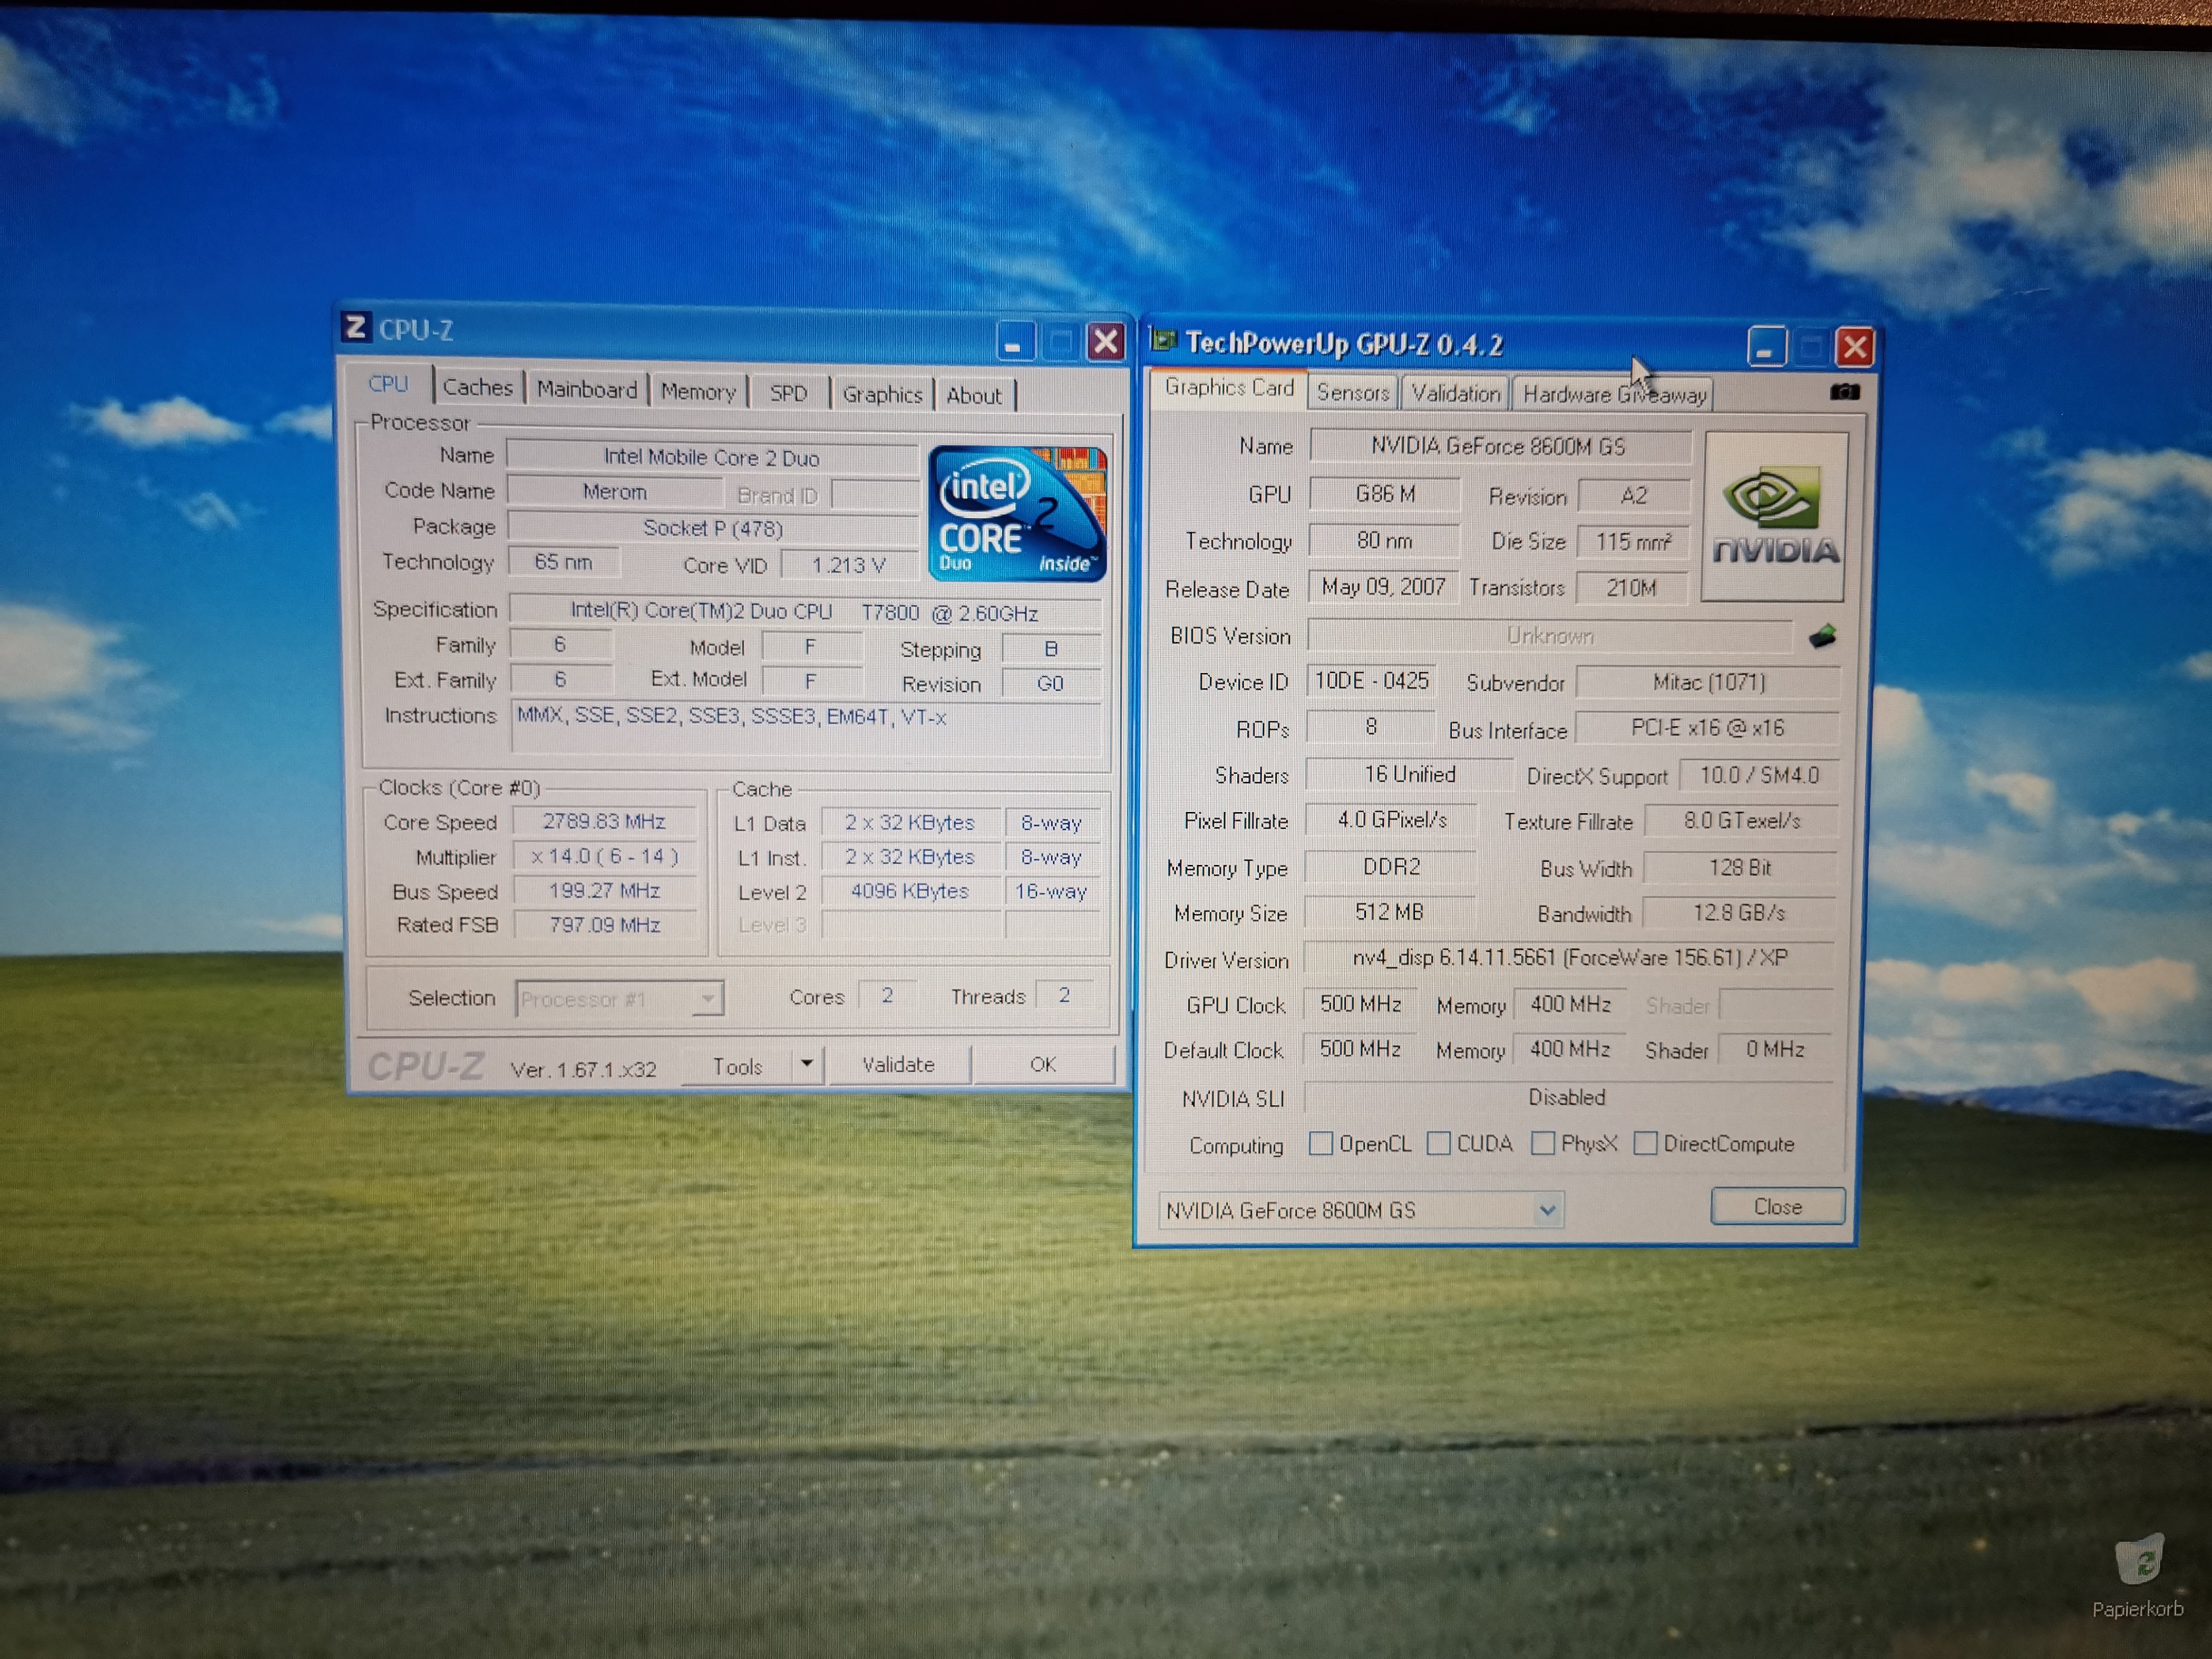Click the NVIDIA logo image

coord(1774,517)
